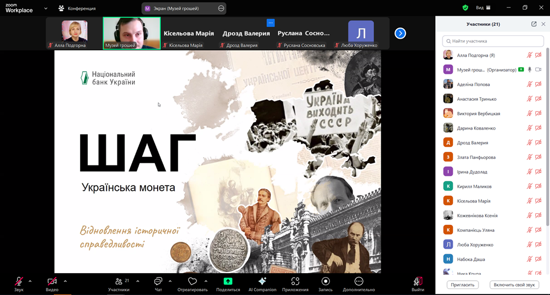The image size is (550, 295).
Task: Click camera icon for Музей грош... organizer
Action: click(539, 70)
